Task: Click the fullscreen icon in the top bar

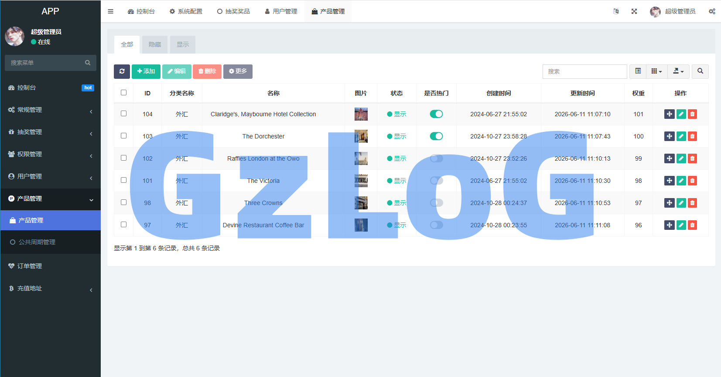Action: click(634, 11)
